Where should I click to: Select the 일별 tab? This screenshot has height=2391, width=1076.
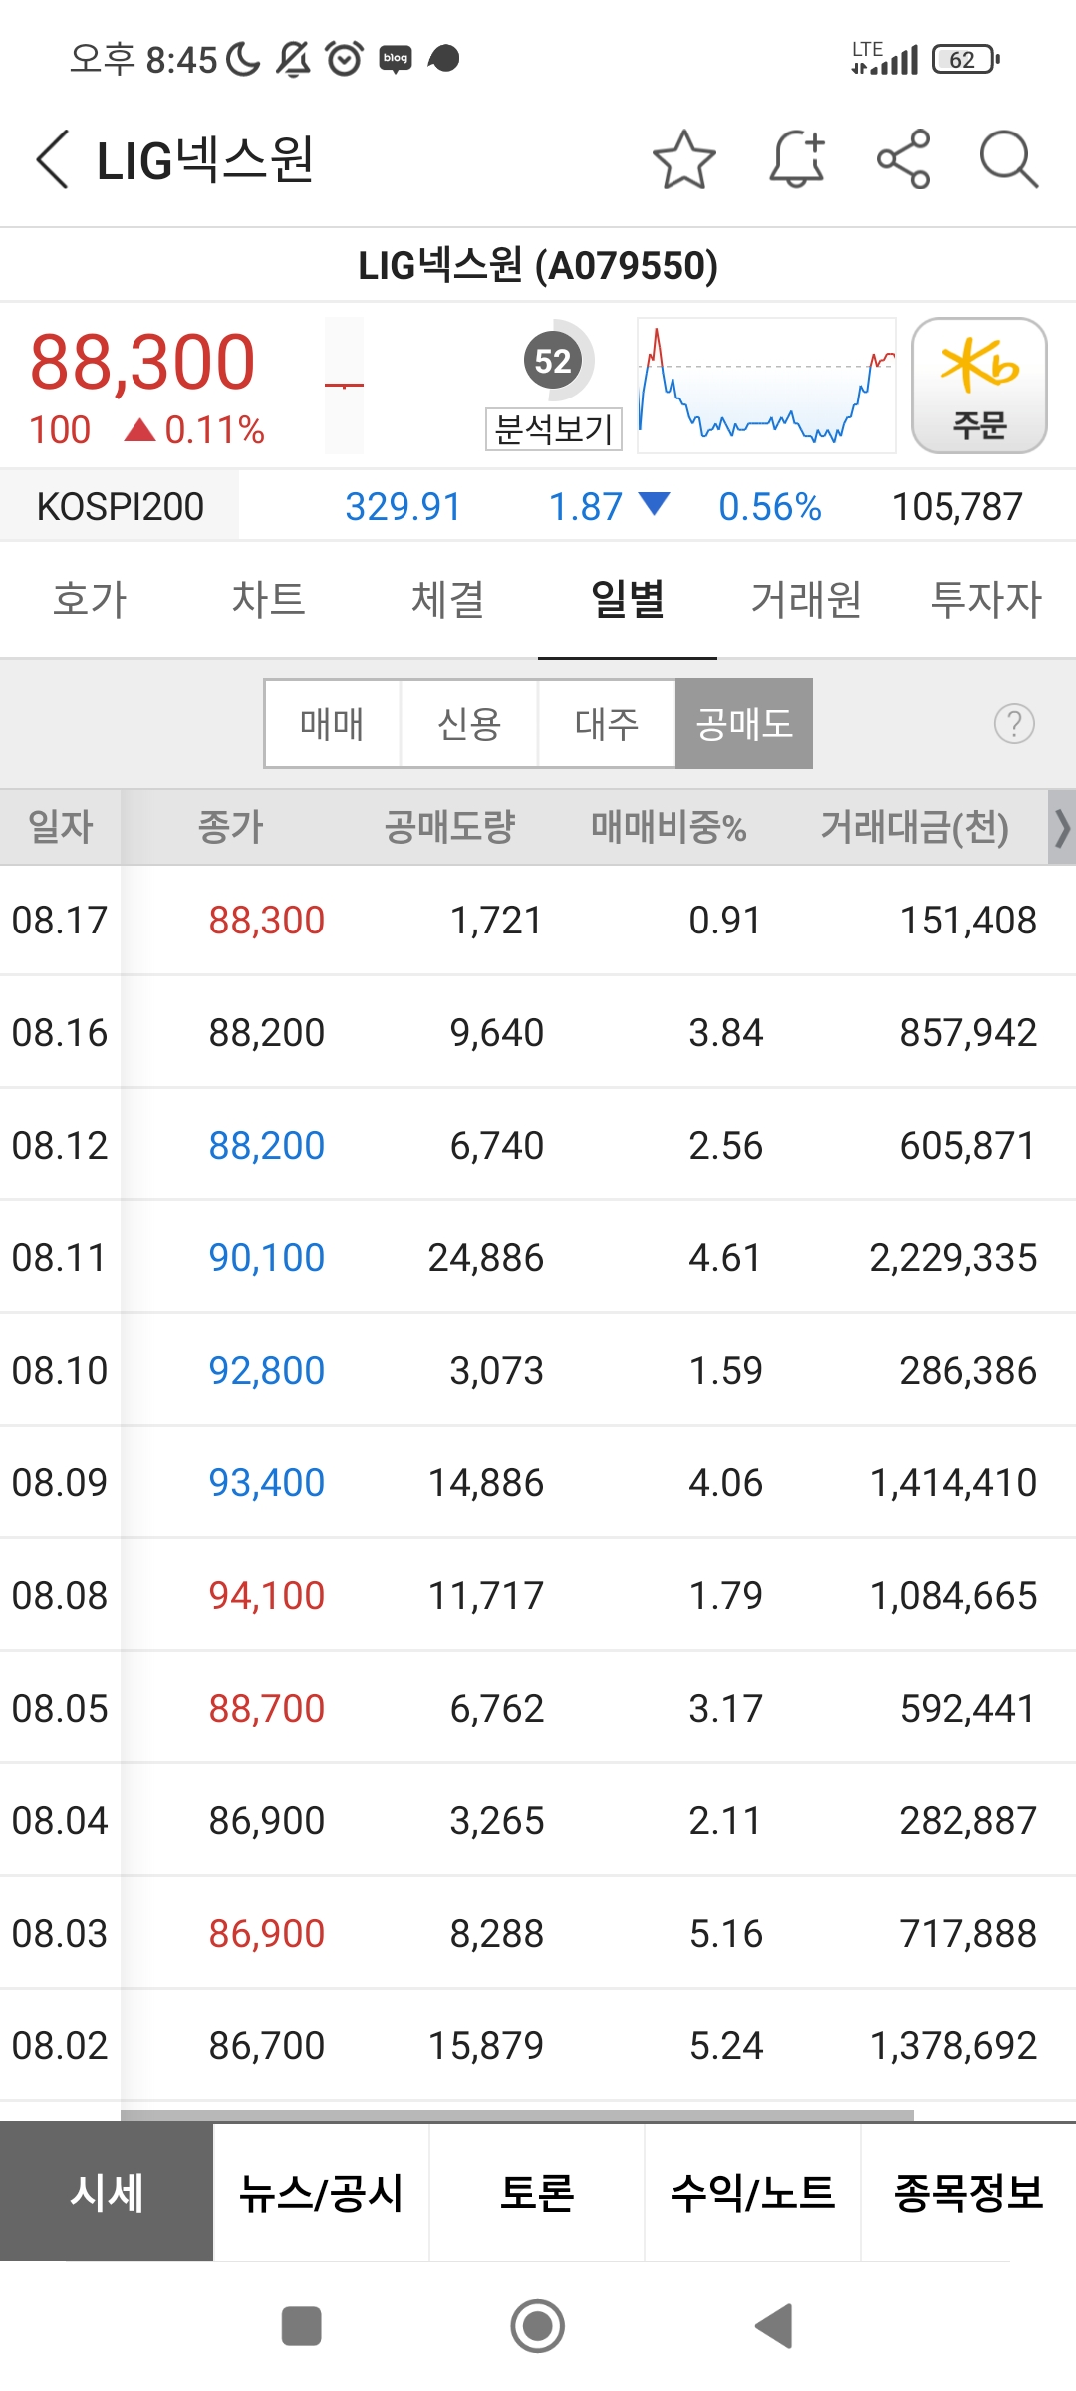[628, 599]
